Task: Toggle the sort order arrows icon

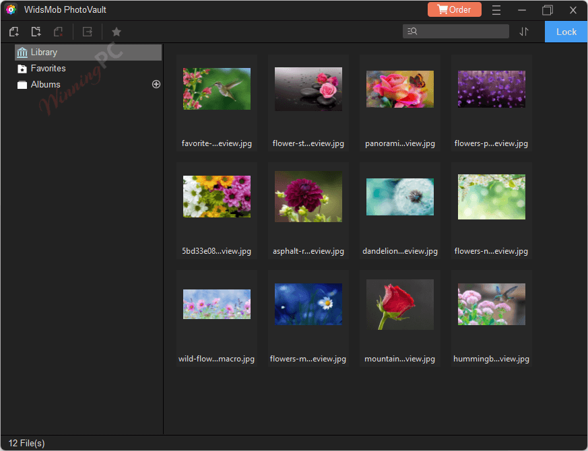Action: point(525,32)
